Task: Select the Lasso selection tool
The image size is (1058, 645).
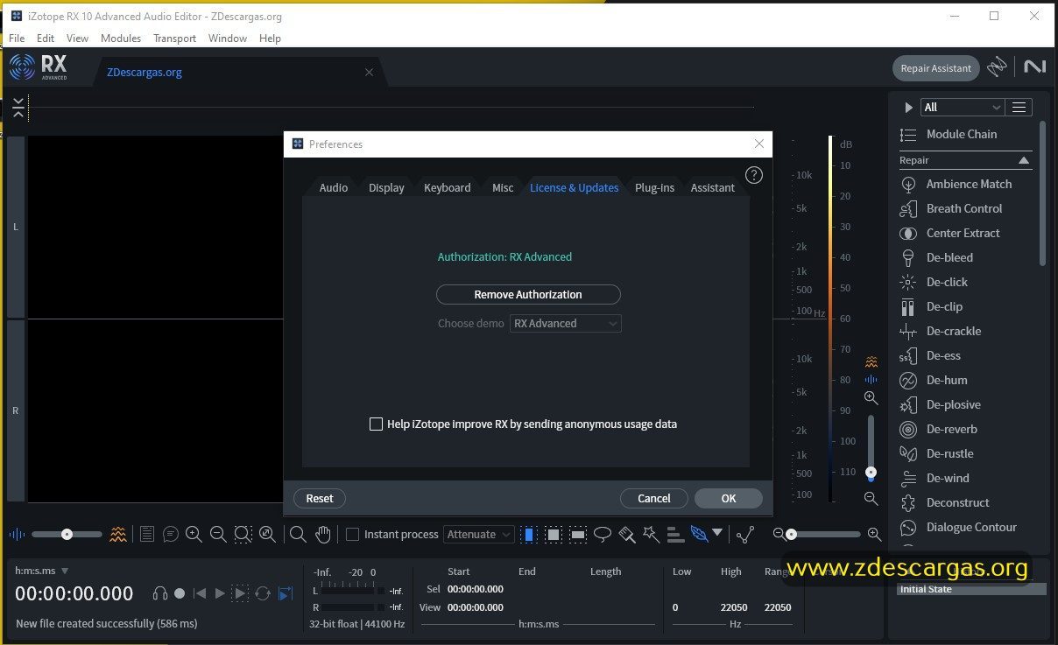Action: click(603, 534)
